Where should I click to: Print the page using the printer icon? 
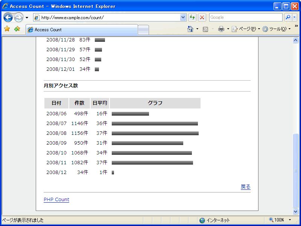click(221, 29)
